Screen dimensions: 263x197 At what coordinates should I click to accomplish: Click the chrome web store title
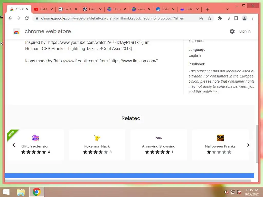click(48, 31)
